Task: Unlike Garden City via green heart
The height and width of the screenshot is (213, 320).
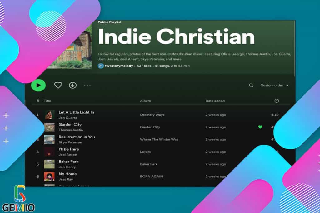Action: (260, 127)
